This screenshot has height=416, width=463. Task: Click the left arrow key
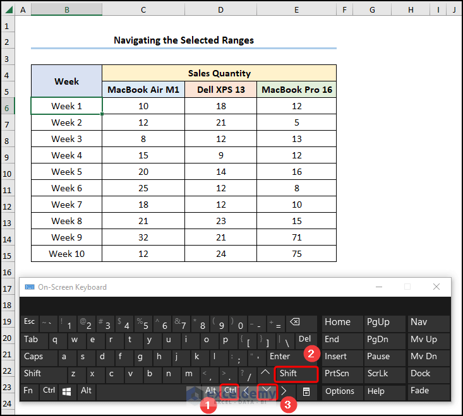tap(247, 391)
